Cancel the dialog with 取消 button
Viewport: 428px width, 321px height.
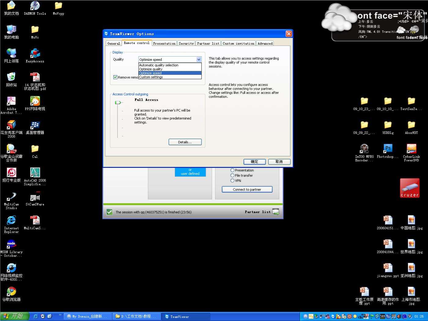point(279,162)
